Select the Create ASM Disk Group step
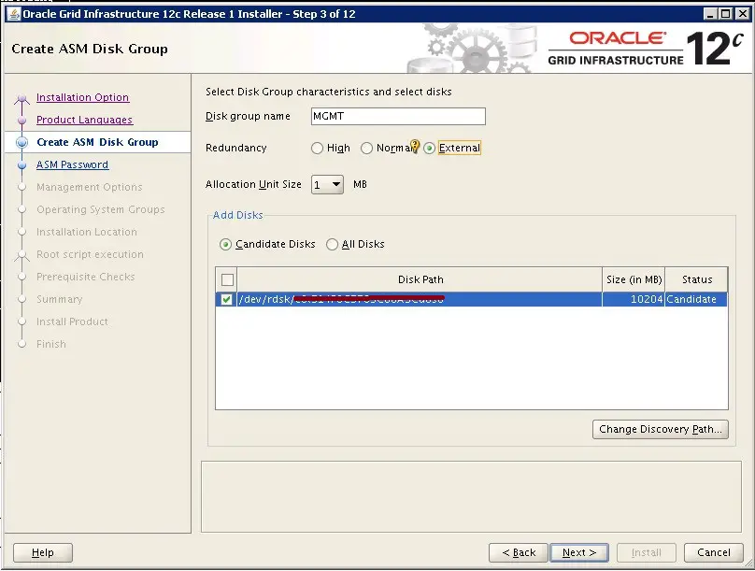 (97, 142)
